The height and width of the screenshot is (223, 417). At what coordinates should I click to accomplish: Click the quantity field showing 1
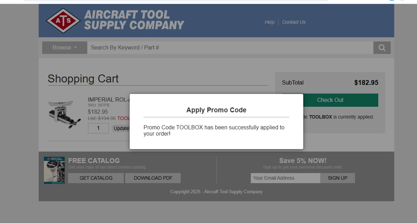coord(98,128)
